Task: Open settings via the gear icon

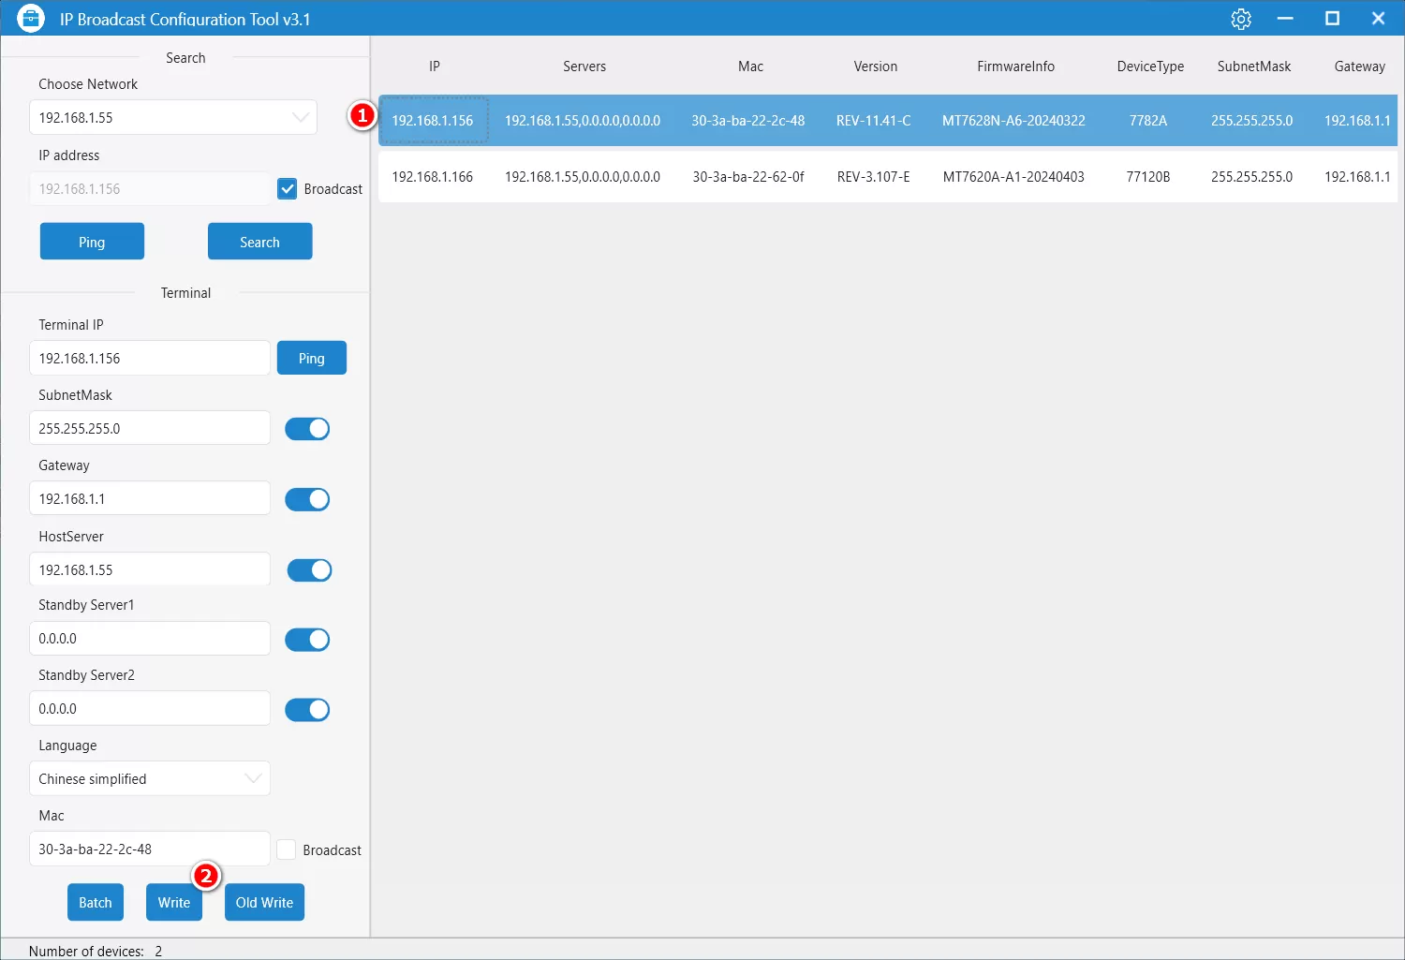Action: 1241,19
